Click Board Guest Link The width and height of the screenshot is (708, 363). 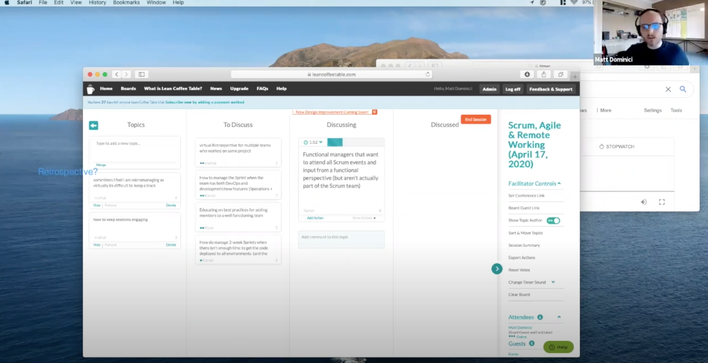(x=524, y=208)
